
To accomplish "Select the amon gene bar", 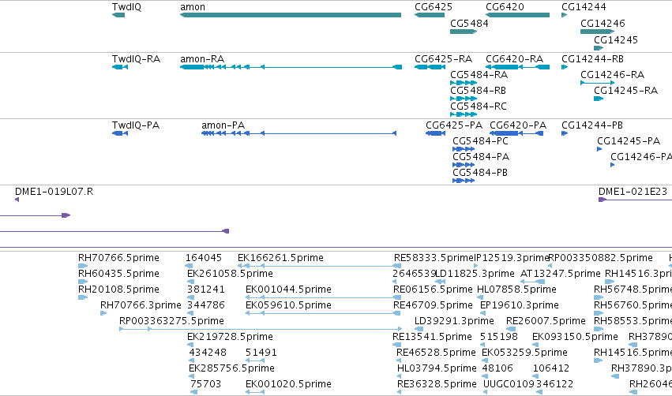I will click(x=291, y=15).
